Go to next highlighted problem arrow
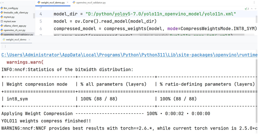 [256, 9]
